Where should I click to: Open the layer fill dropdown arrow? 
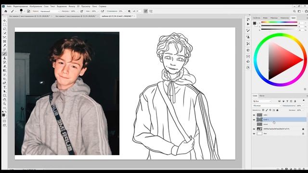click(x=303, y=110)
